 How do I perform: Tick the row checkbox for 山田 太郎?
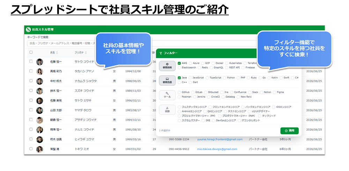(x=31, y=110)
